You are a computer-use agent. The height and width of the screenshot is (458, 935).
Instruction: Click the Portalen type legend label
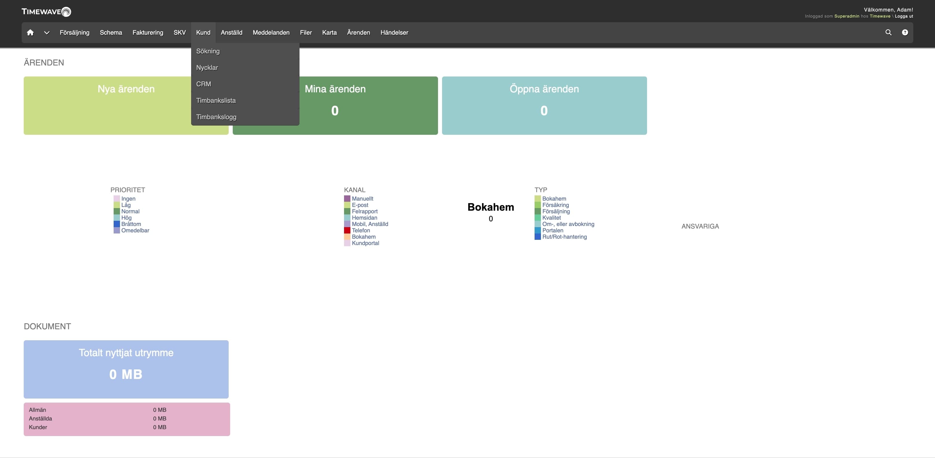(x=552, y=231)
